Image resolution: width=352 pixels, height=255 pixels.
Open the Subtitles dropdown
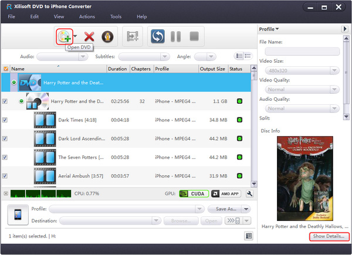pos(165,56)
